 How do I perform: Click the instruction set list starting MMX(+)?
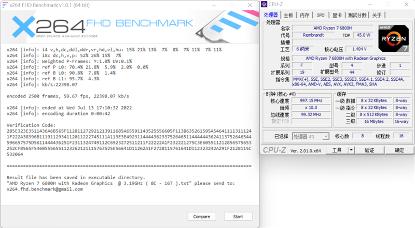(x=351, y=82)
